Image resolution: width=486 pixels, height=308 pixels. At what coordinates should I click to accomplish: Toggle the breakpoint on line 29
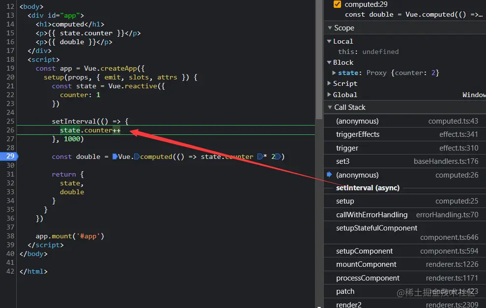click(9, 156)
